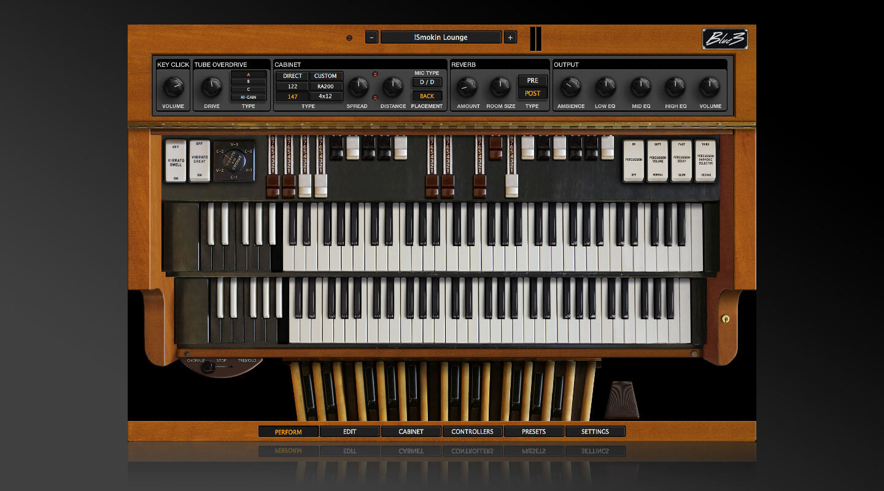Viewport: 884px width, 491px height.
Task: Toggle the Percussion Decay fast/slow switch
Action: tap(681, 161)
